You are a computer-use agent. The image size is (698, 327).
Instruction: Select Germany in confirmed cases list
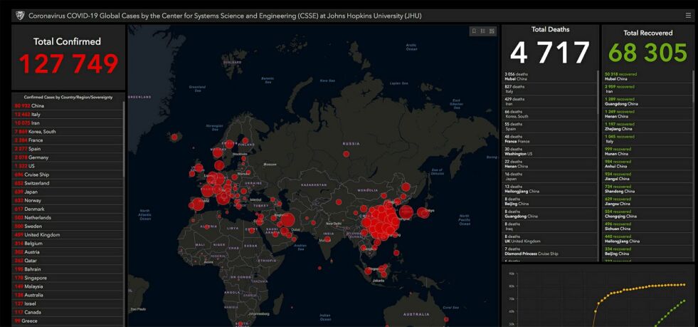tap(68, 157)
